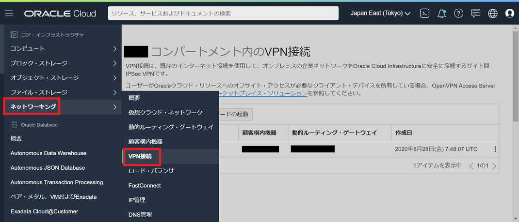Click the 作成日 column header
The image size is (519, 222).
(x=404, y=133)
